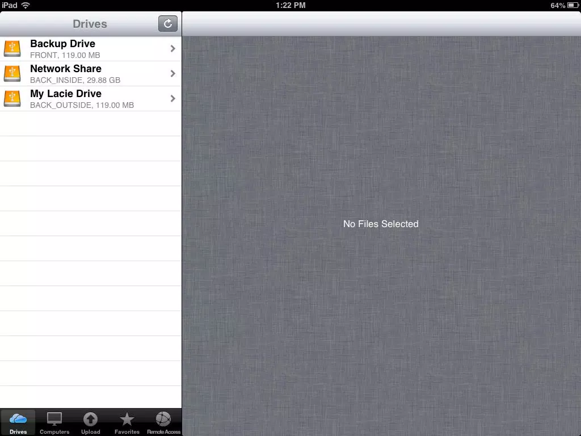The image size is (581, 436).
Task: Tap the 1:22 PM clock
Action: pyautogui.click(x=290, y=5)
